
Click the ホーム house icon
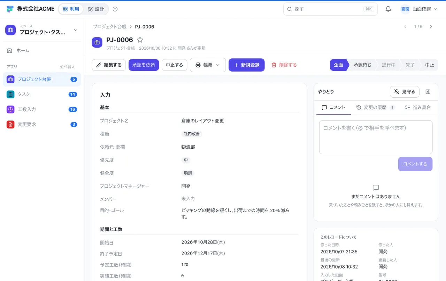tap(10, 50)
